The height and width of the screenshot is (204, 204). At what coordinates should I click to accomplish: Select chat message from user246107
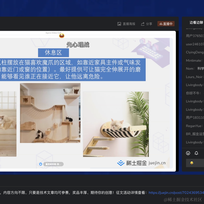click(x=195, y=44)
